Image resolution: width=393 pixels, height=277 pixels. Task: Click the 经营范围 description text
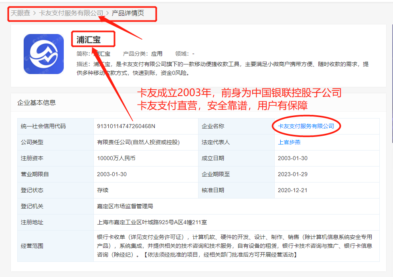tap(235, 246)
